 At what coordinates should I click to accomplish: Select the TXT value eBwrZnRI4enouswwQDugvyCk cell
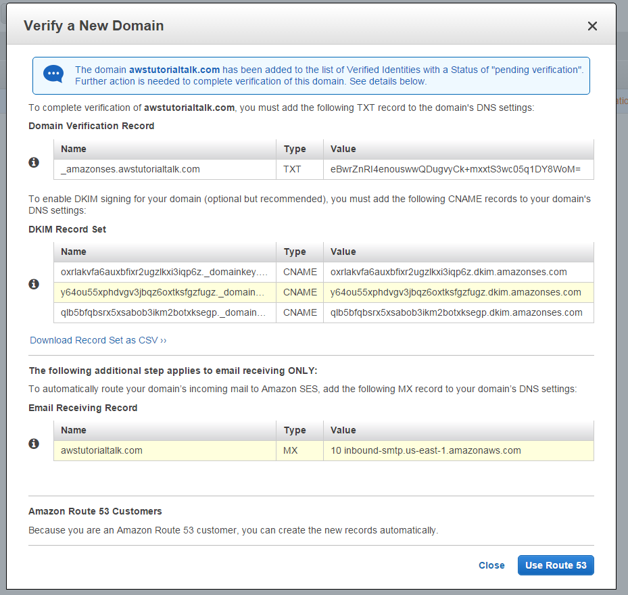click(458, 170)
